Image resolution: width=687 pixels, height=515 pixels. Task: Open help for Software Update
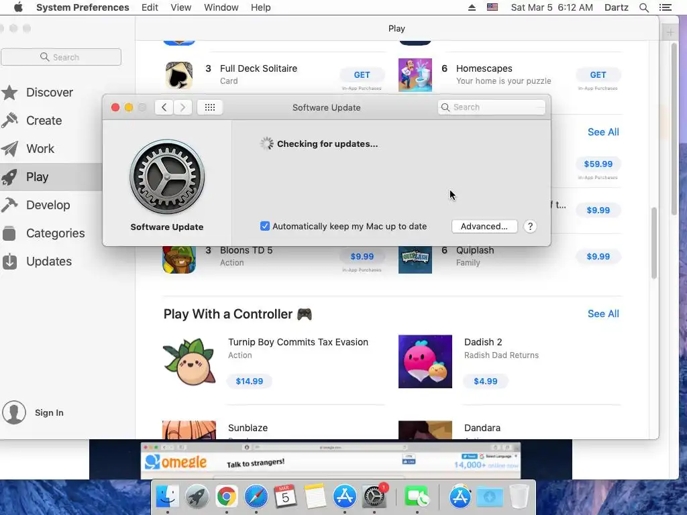coord(530,227)
